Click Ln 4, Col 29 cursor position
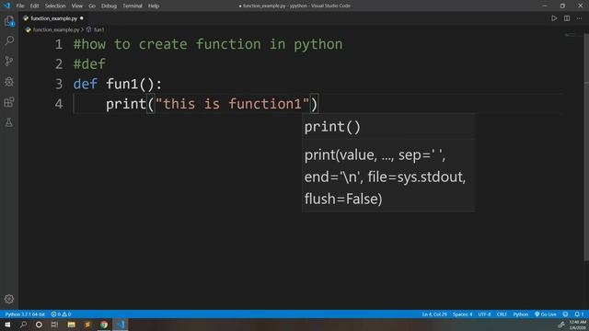589x331 pixels. [x=434, y=314]
